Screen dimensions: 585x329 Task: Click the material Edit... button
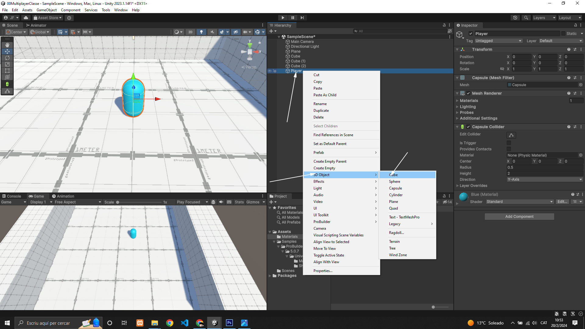click(x=562, y=202)
